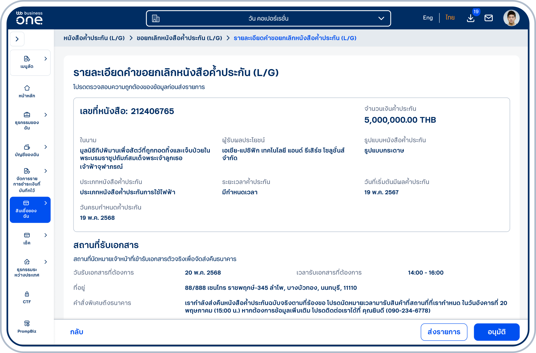The height and width of the screenshot is (353, 536).
Task: Expand the เช็ค submenu chevron
Action: coord(45,235)
